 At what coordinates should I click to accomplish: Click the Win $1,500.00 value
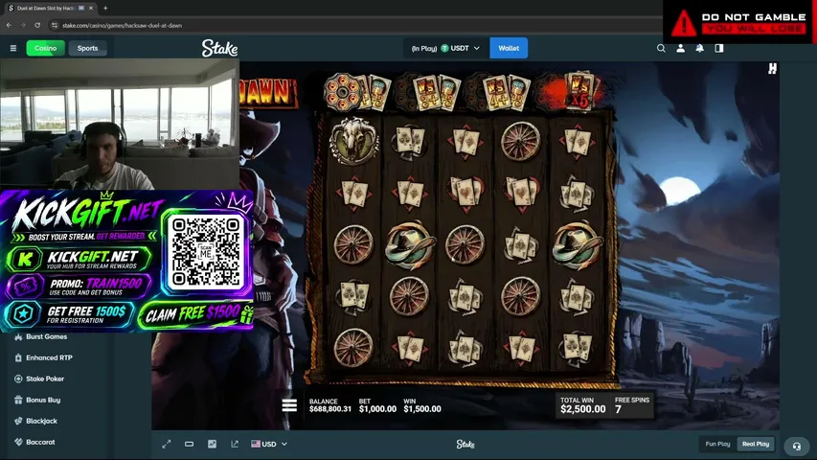point(422,409)
